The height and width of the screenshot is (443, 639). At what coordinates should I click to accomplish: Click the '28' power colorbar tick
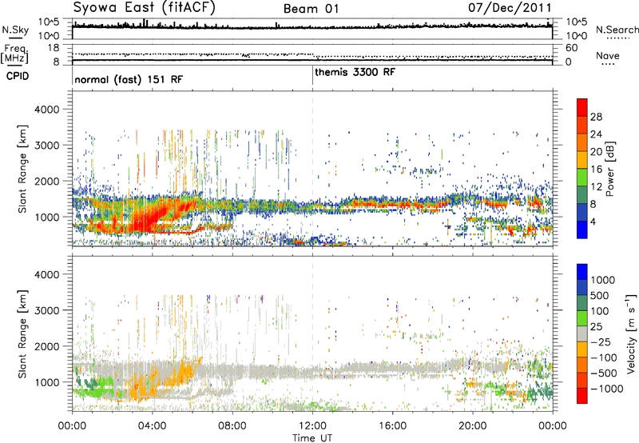tap(596, 117)
